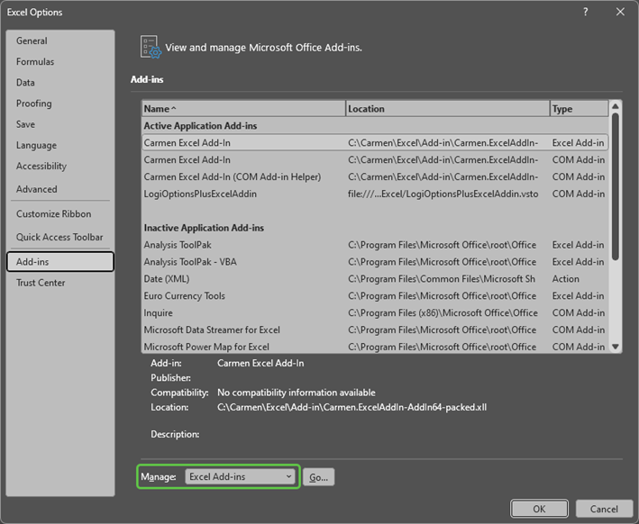Choose Microsoft Data Streamer for Excel row
Image resolution: width=639 pixels, height=524 pixels.
coord(212,330)
